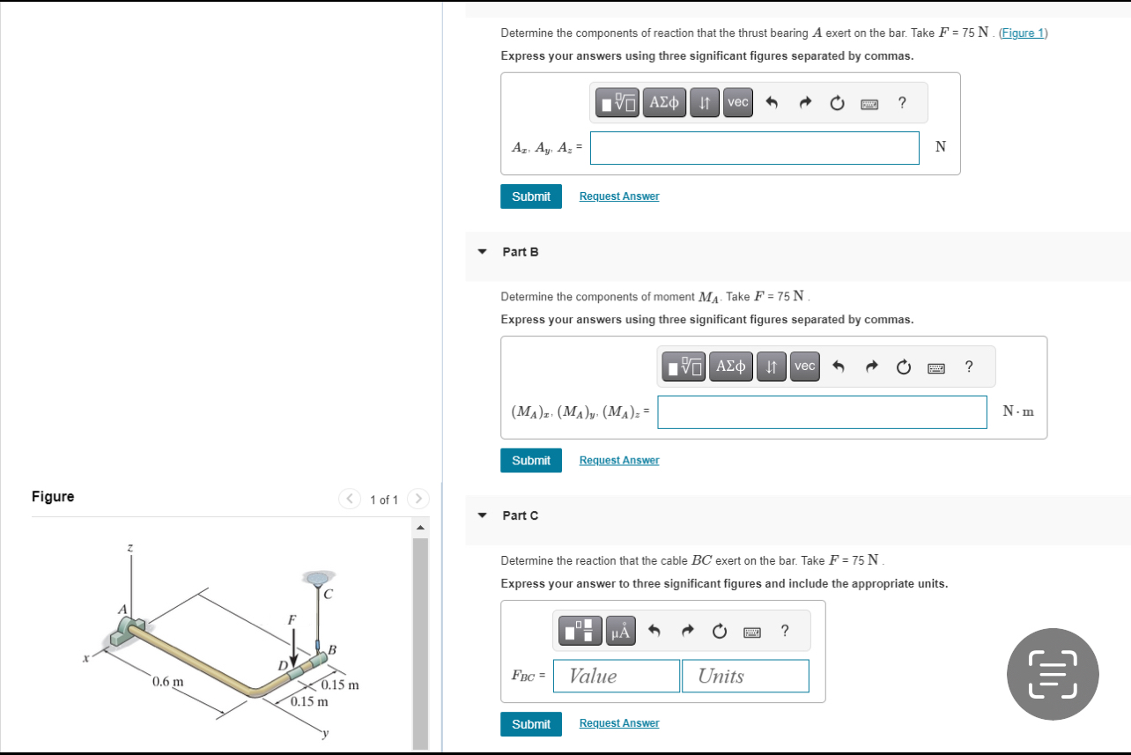This screenshot has width=1131, height=755.
Task: Reset Part B answer with the refresh icon
Action: 903,366
